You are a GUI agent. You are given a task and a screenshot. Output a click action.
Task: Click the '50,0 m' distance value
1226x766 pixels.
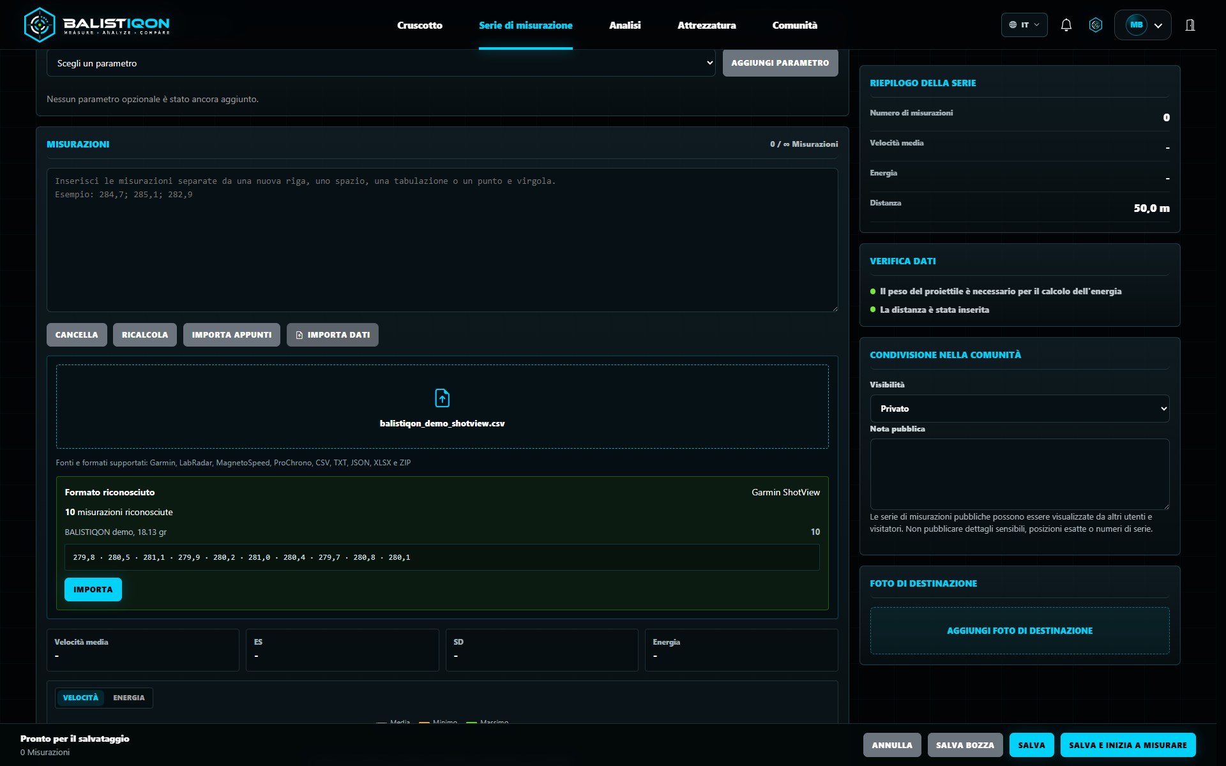click(1151, 208)
